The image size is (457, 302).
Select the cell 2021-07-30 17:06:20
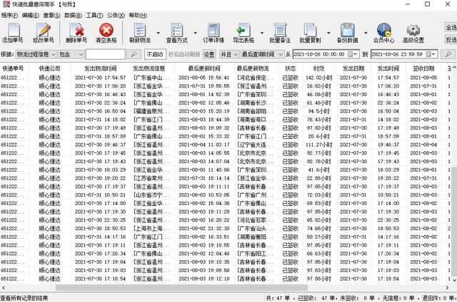pos(100,86)
